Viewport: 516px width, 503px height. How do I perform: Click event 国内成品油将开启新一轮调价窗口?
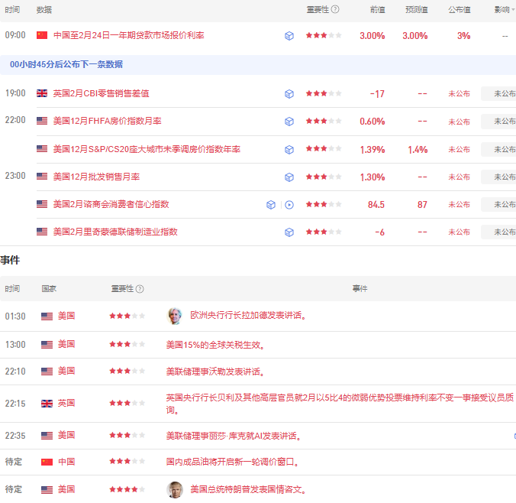click(x=232, y=462)
